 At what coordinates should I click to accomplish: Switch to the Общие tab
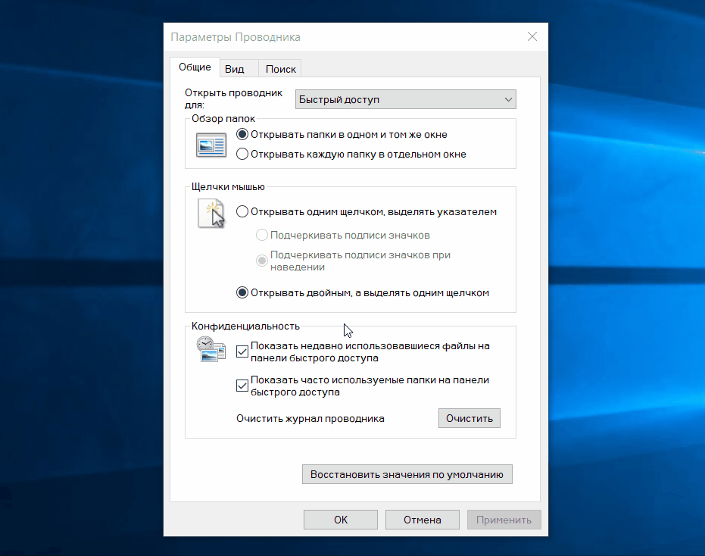point(195,67)
